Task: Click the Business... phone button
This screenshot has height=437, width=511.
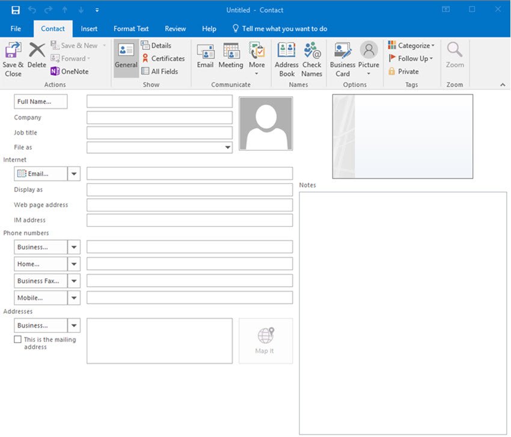Action: coord(41,247)
